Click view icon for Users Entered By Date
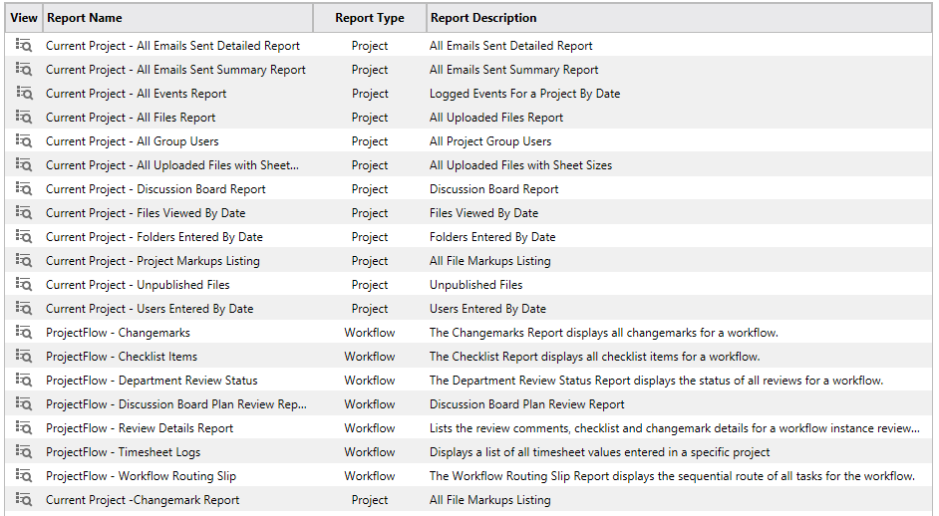 (x=23, y=309)
